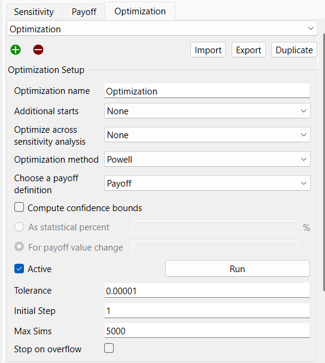Expand the Optimization method dropdown showing Powell
This screenshot has width=325, height=363.
click(207, 159)
